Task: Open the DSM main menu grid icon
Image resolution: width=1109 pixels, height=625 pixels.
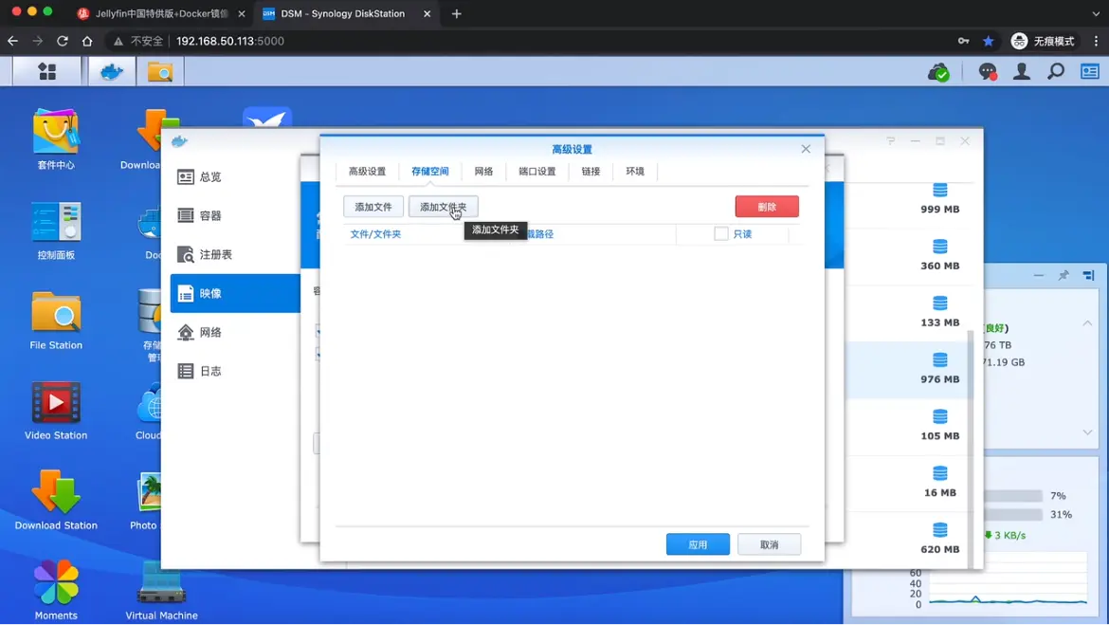Action: click(x=46, y=72)
